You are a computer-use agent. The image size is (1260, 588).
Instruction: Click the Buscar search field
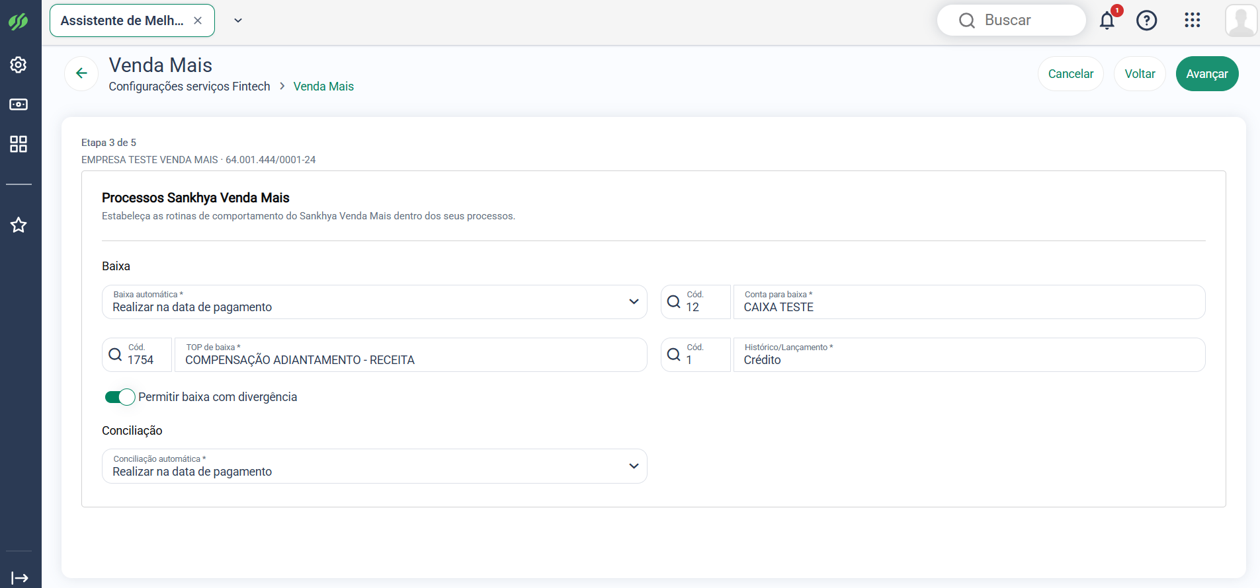coord(1011,20)
